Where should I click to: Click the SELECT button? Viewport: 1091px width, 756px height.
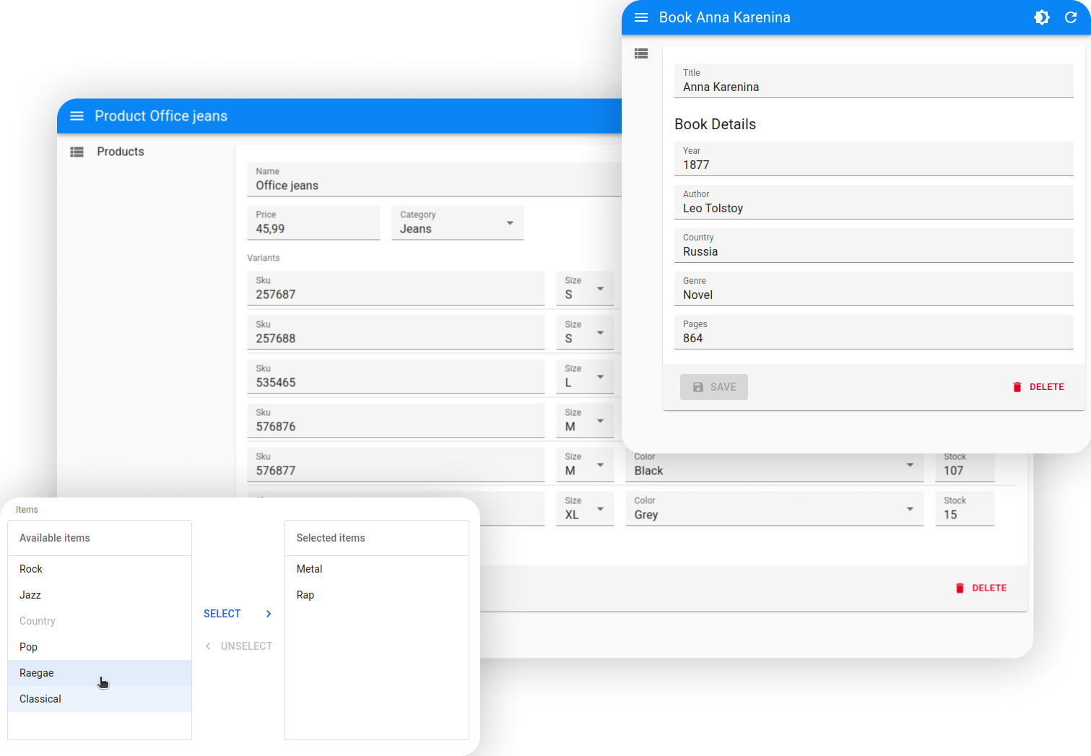(238, 614)
